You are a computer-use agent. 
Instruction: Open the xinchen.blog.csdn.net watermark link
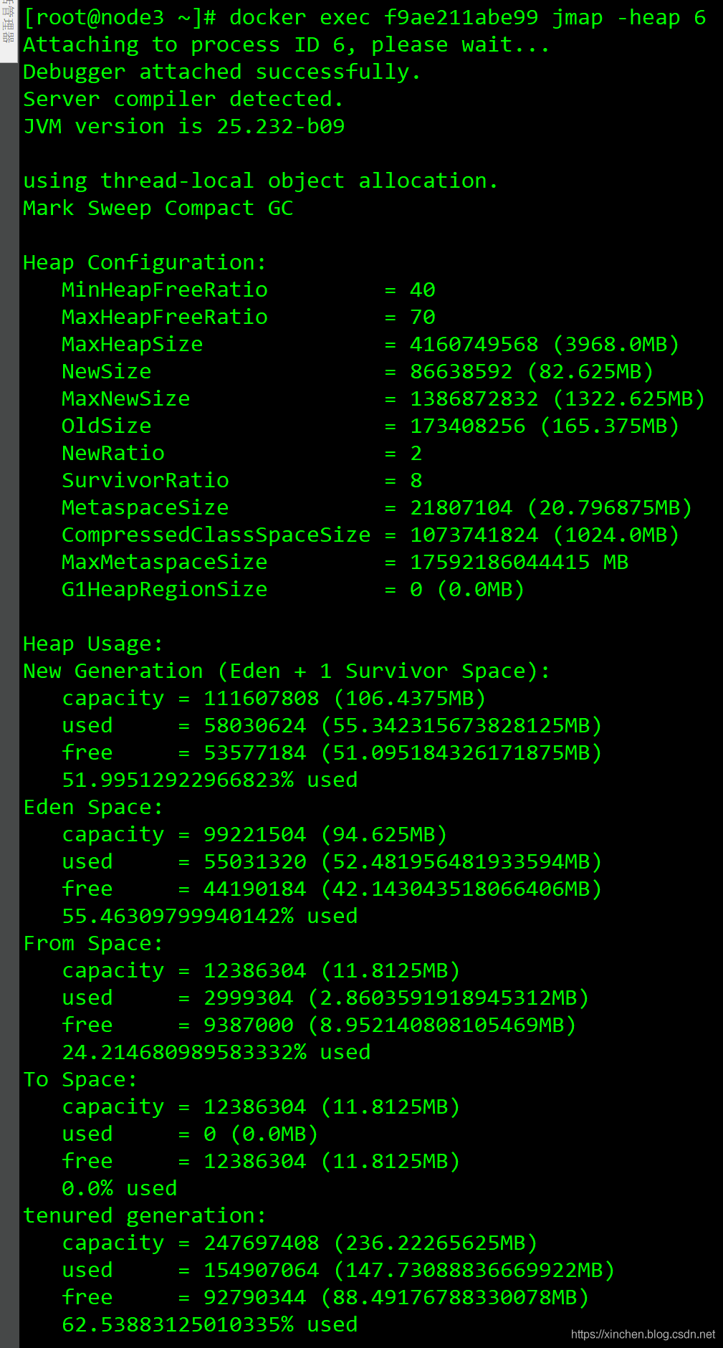pos(643,1334)
